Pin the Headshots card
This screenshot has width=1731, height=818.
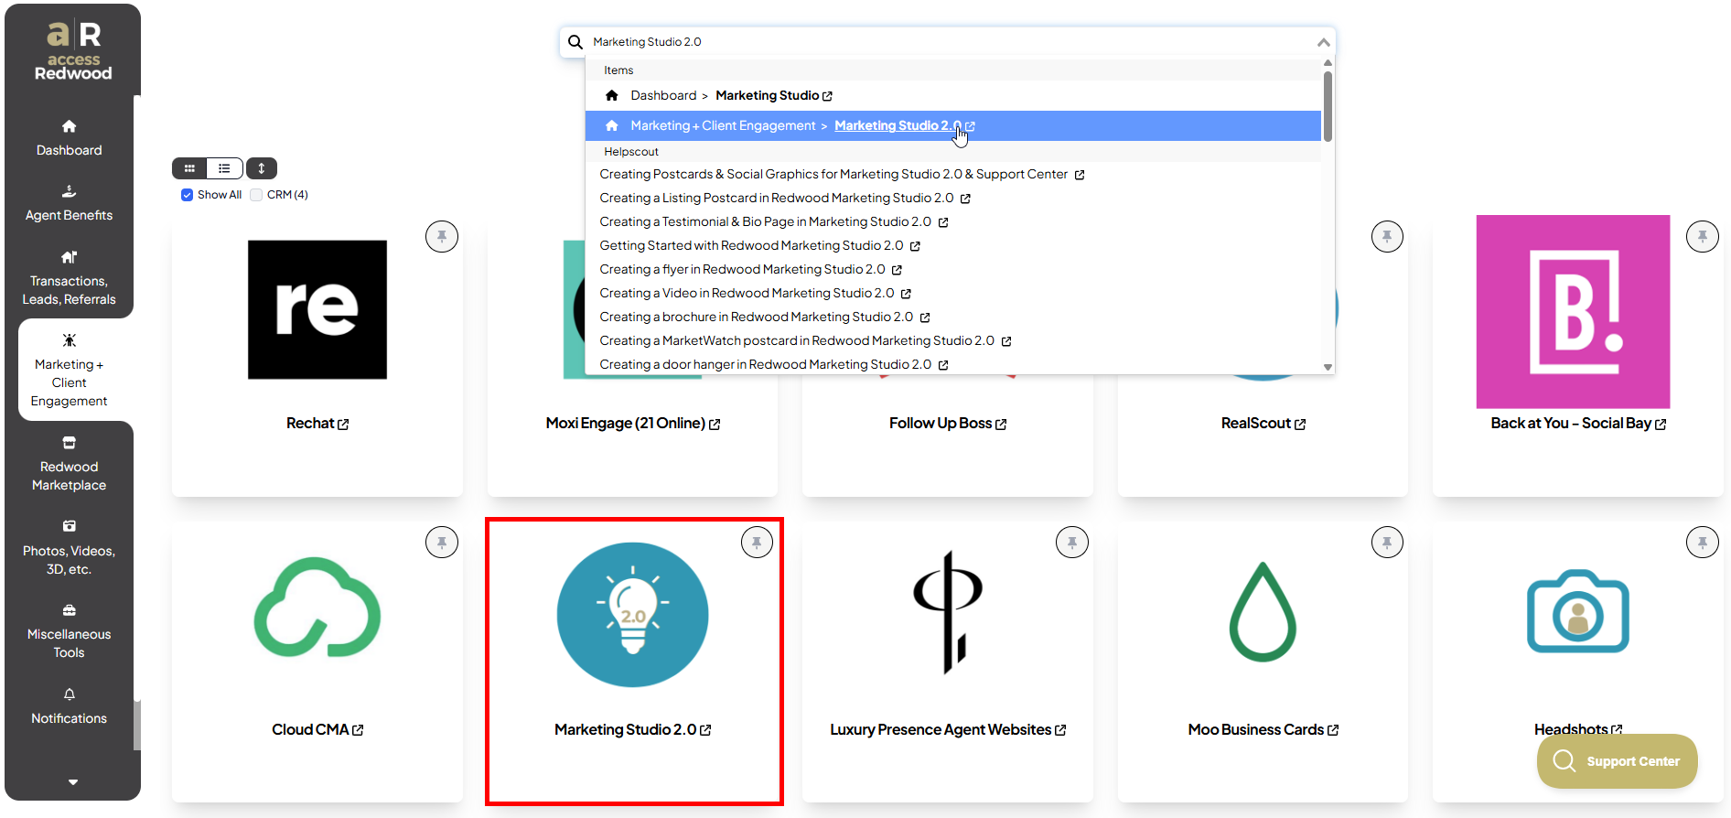tap(1703, 543)
